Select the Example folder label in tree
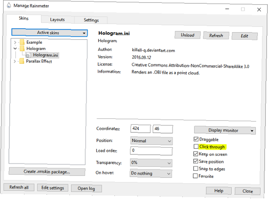 click(x=34, y=42)
